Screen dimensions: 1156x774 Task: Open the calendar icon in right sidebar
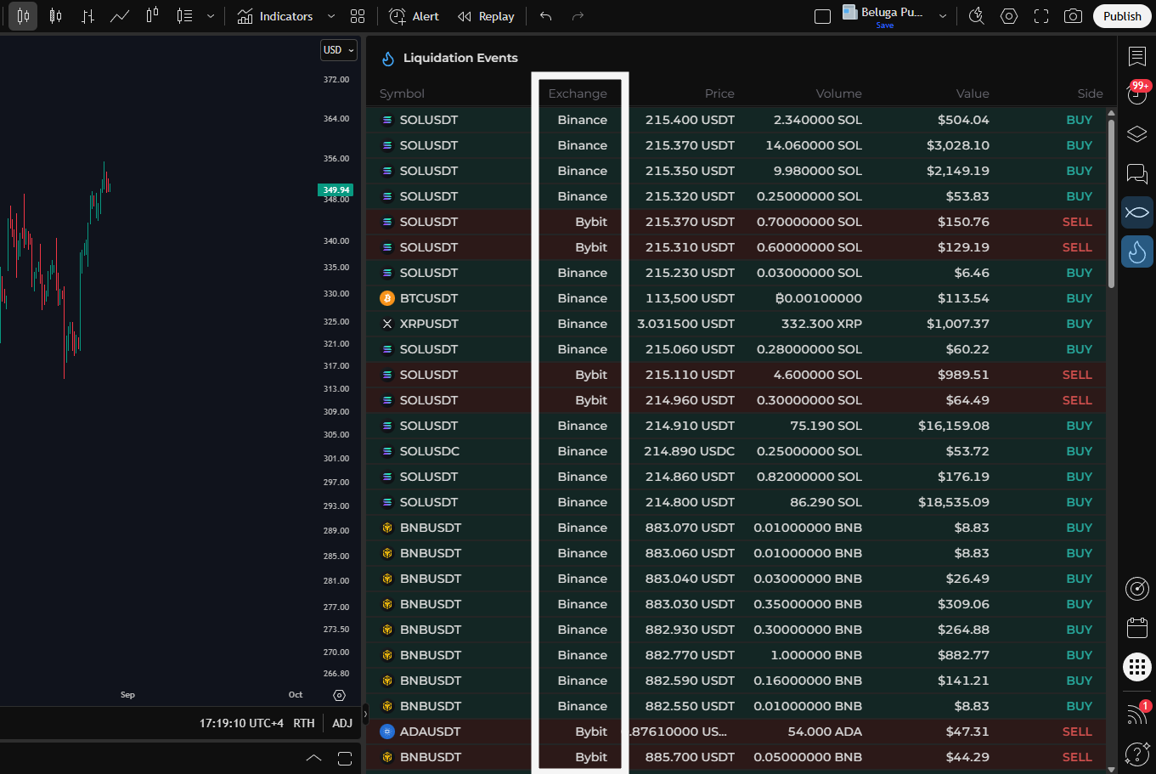[1136, 628]
